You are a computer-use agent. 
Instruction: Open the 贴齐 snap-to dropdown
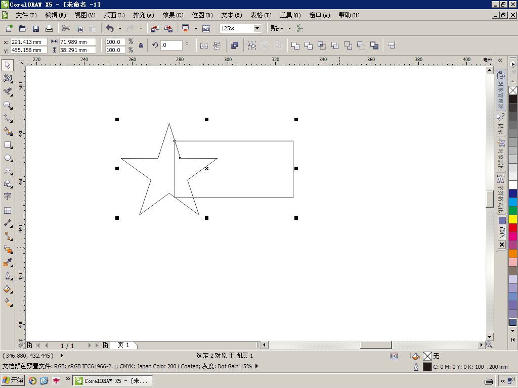[x=290, y=28]
